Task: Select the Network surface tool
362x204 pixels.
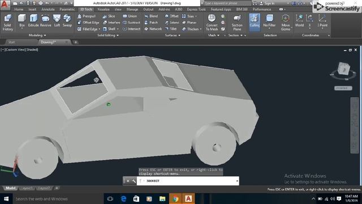Action: [x=153, y=29]
